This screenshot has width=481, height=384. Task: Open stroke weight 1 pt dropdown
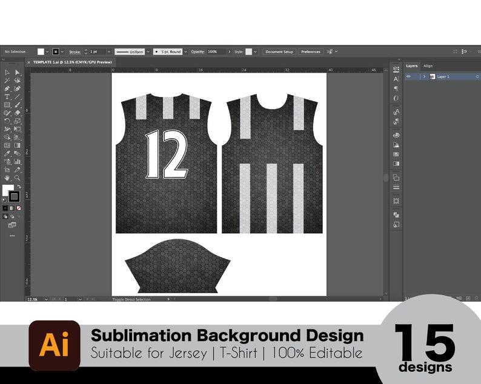point(109,52)
